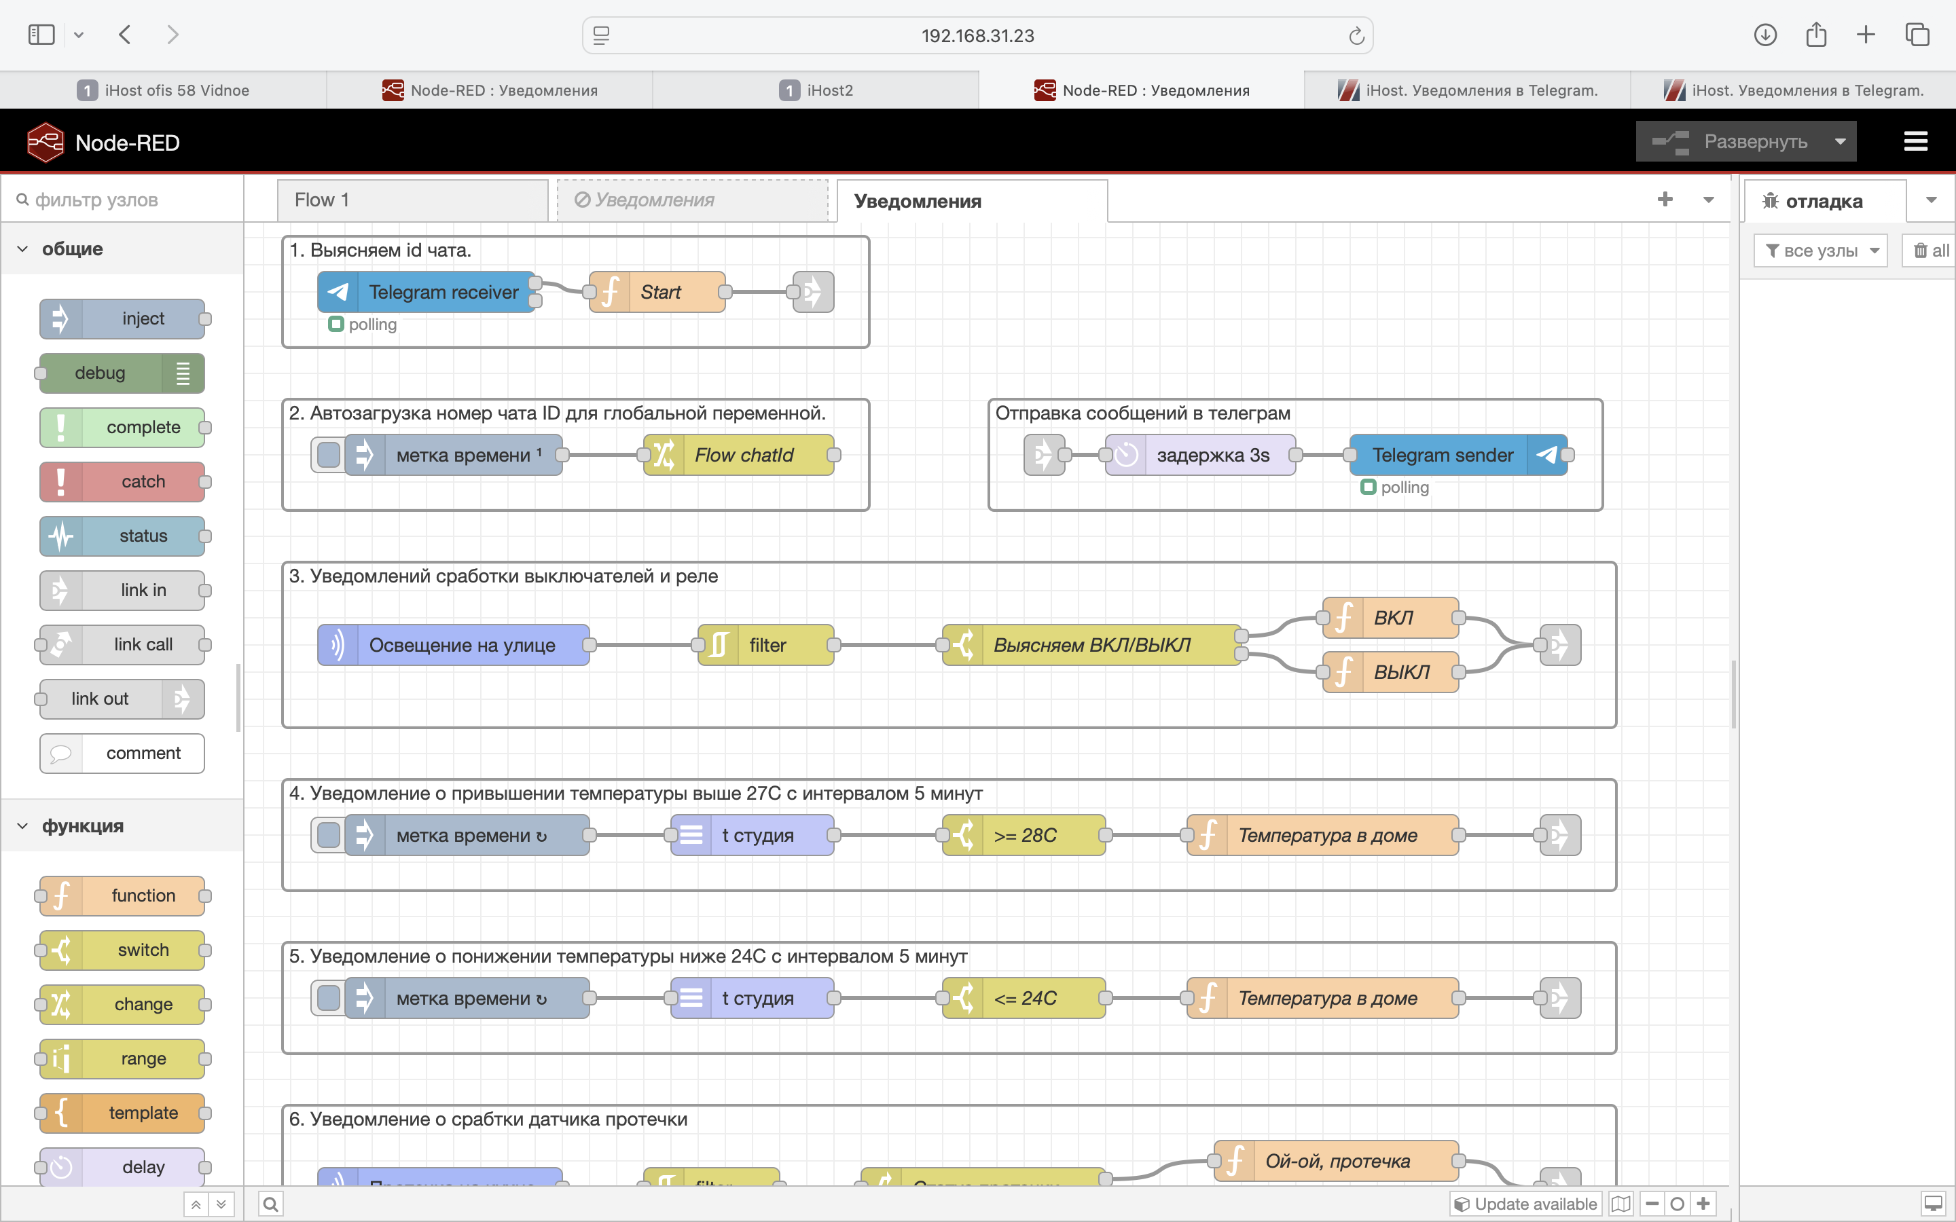Trigger inject button in group 5 метка времени

(x=328, y=998)
